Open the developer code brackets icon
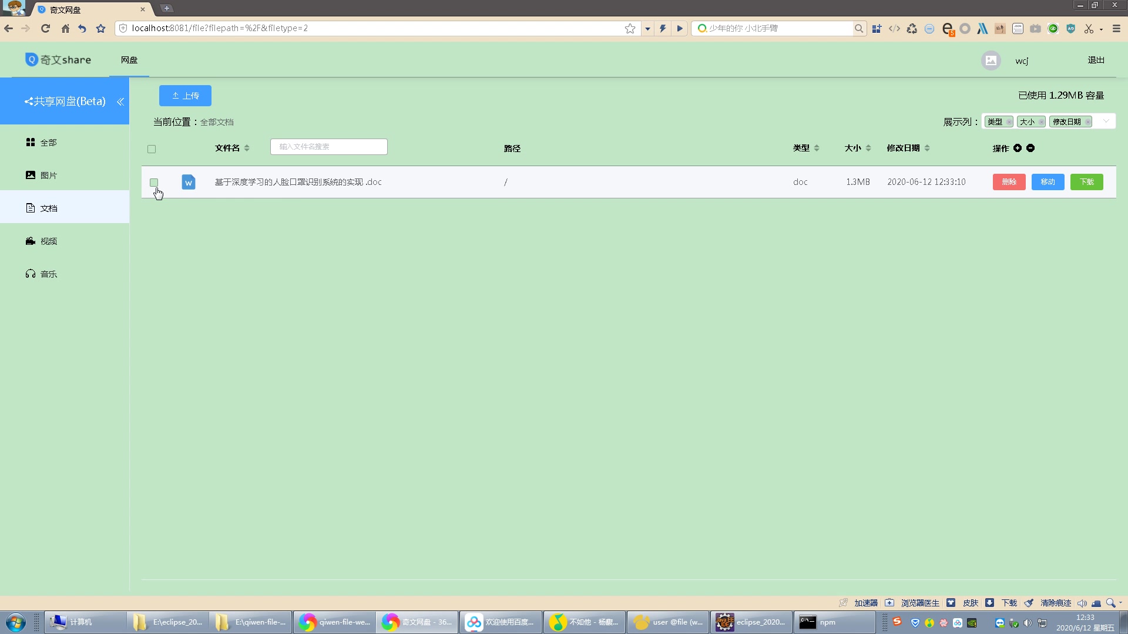This screenshot has width=1128, height=634. point(894,28)
